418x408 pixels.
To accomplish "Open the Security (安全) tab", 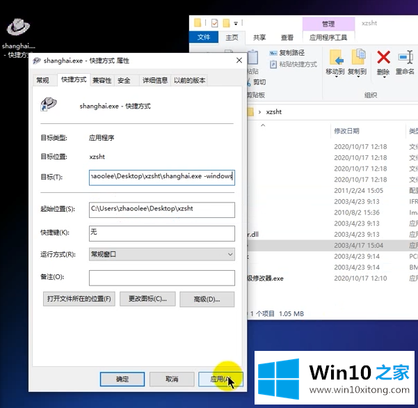I will (124, 80).
